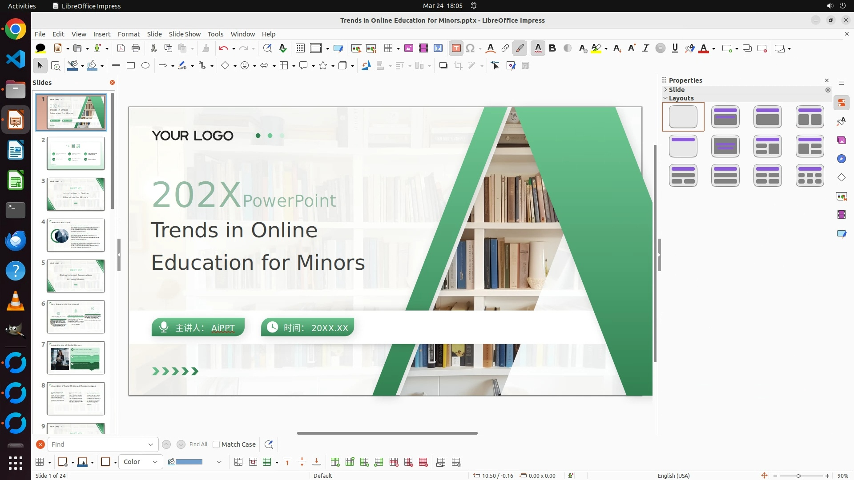Viewport: 854px width, 480px height.
Task: Start slideshow from first slide icon
Action: click(x=356, y=48)
